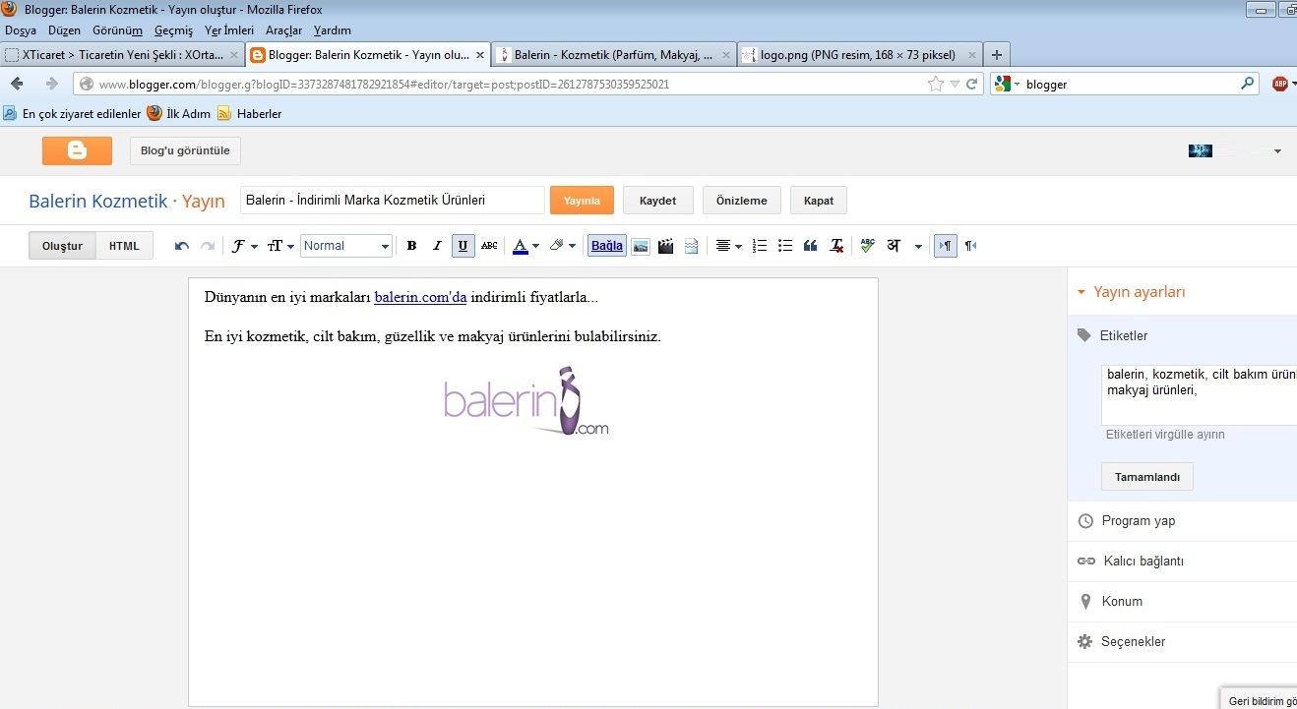Open the account dropdown at top right
Viewport: 1297px width, 709px height.
[1277, 151]
